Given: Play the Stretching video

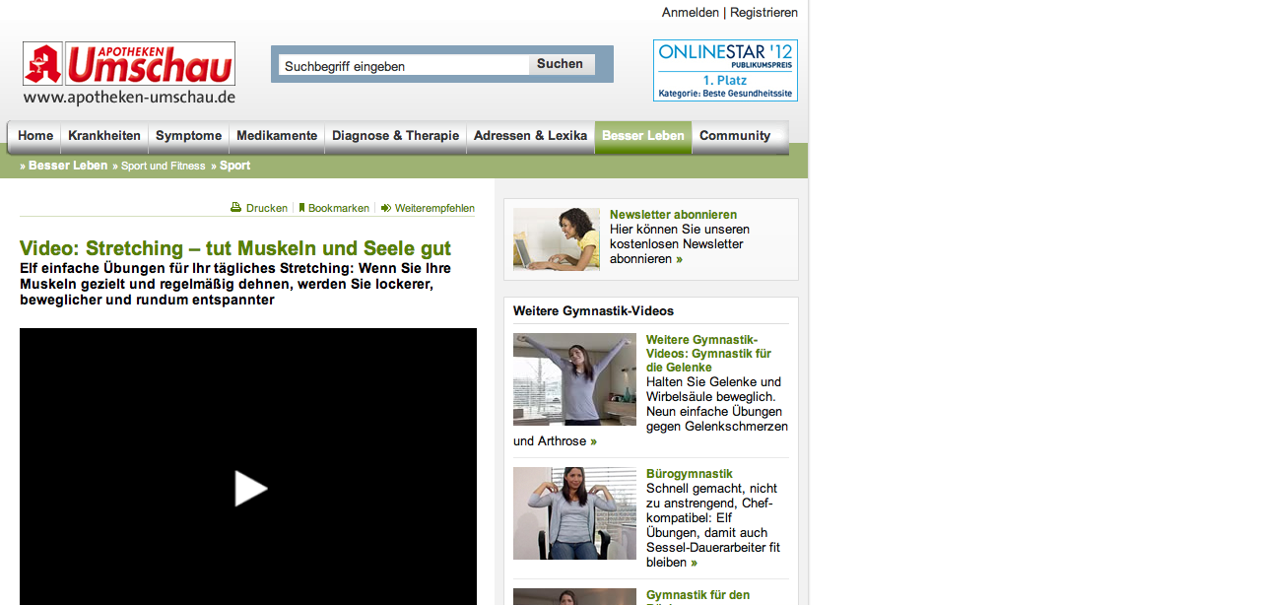Looking at the screenshot, I should tap(250, 489).
